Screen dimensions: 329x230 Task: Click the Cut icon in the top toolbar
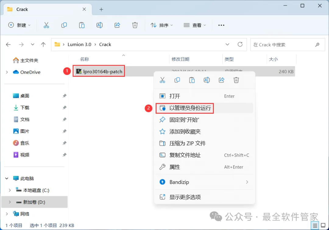coord(46,25)
